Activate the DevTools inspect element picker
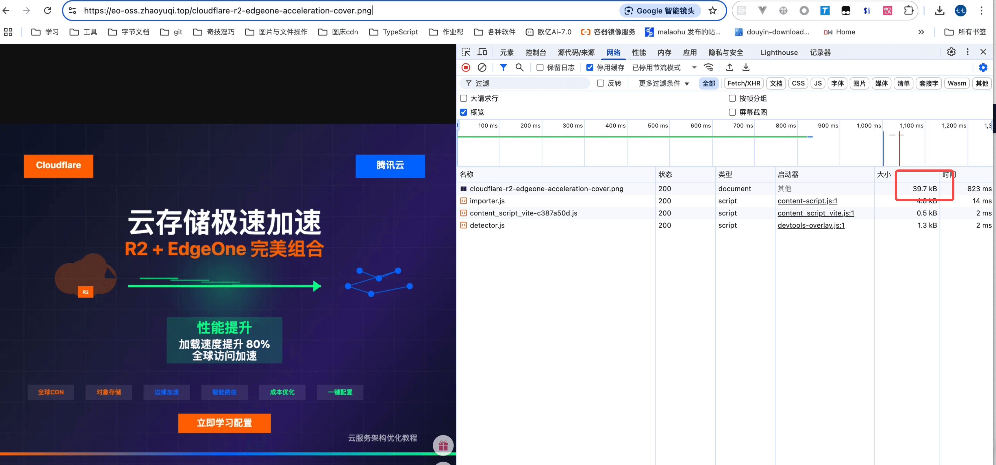Image resolution: width=996 pixels, height=465 pixels. 466,52
